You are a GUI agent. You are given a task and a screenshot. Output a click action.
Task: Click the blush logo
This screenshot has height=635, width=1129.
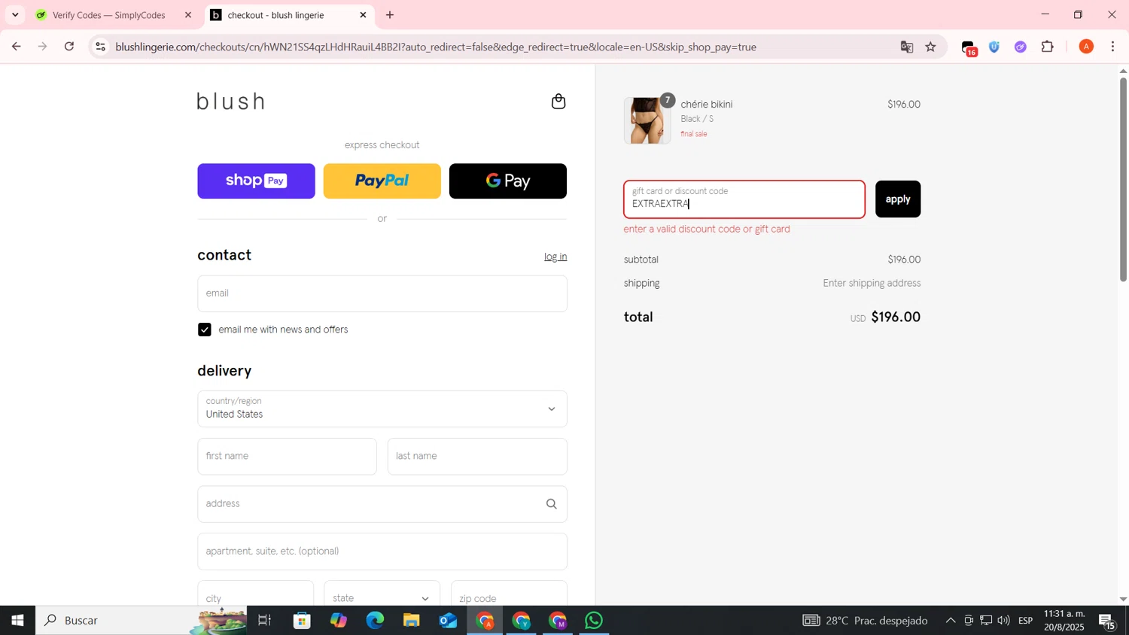pos(231,102)
